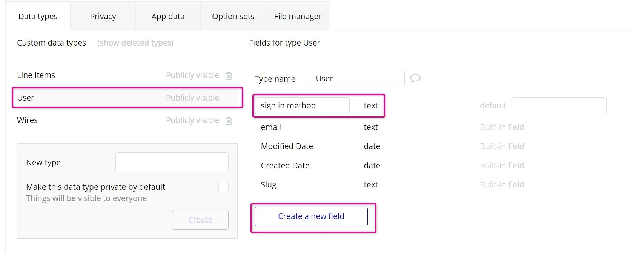Go to the App data tab

coord(168,16)
